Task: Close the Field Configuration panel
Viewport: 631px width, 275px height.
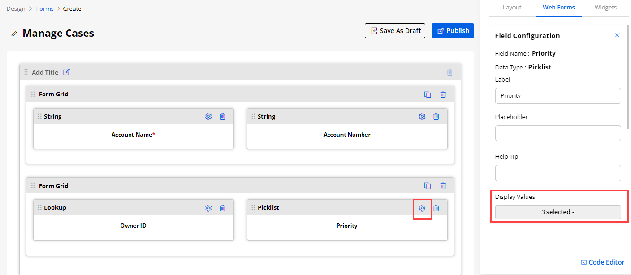Action: point(617,35)
